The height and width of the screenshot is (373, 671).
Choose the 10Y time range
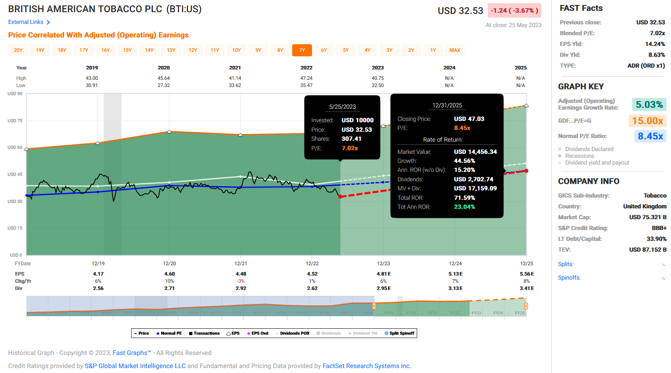pos(237,50)
